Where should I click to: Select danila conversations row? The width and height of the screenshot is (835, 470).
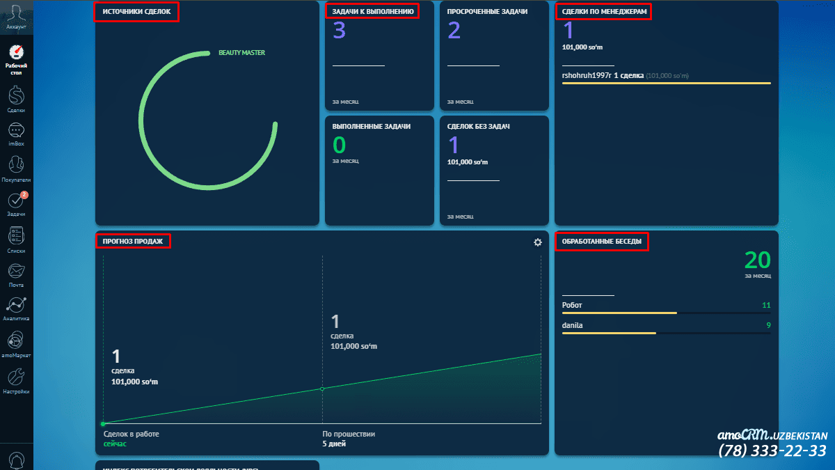pos(666,329)
